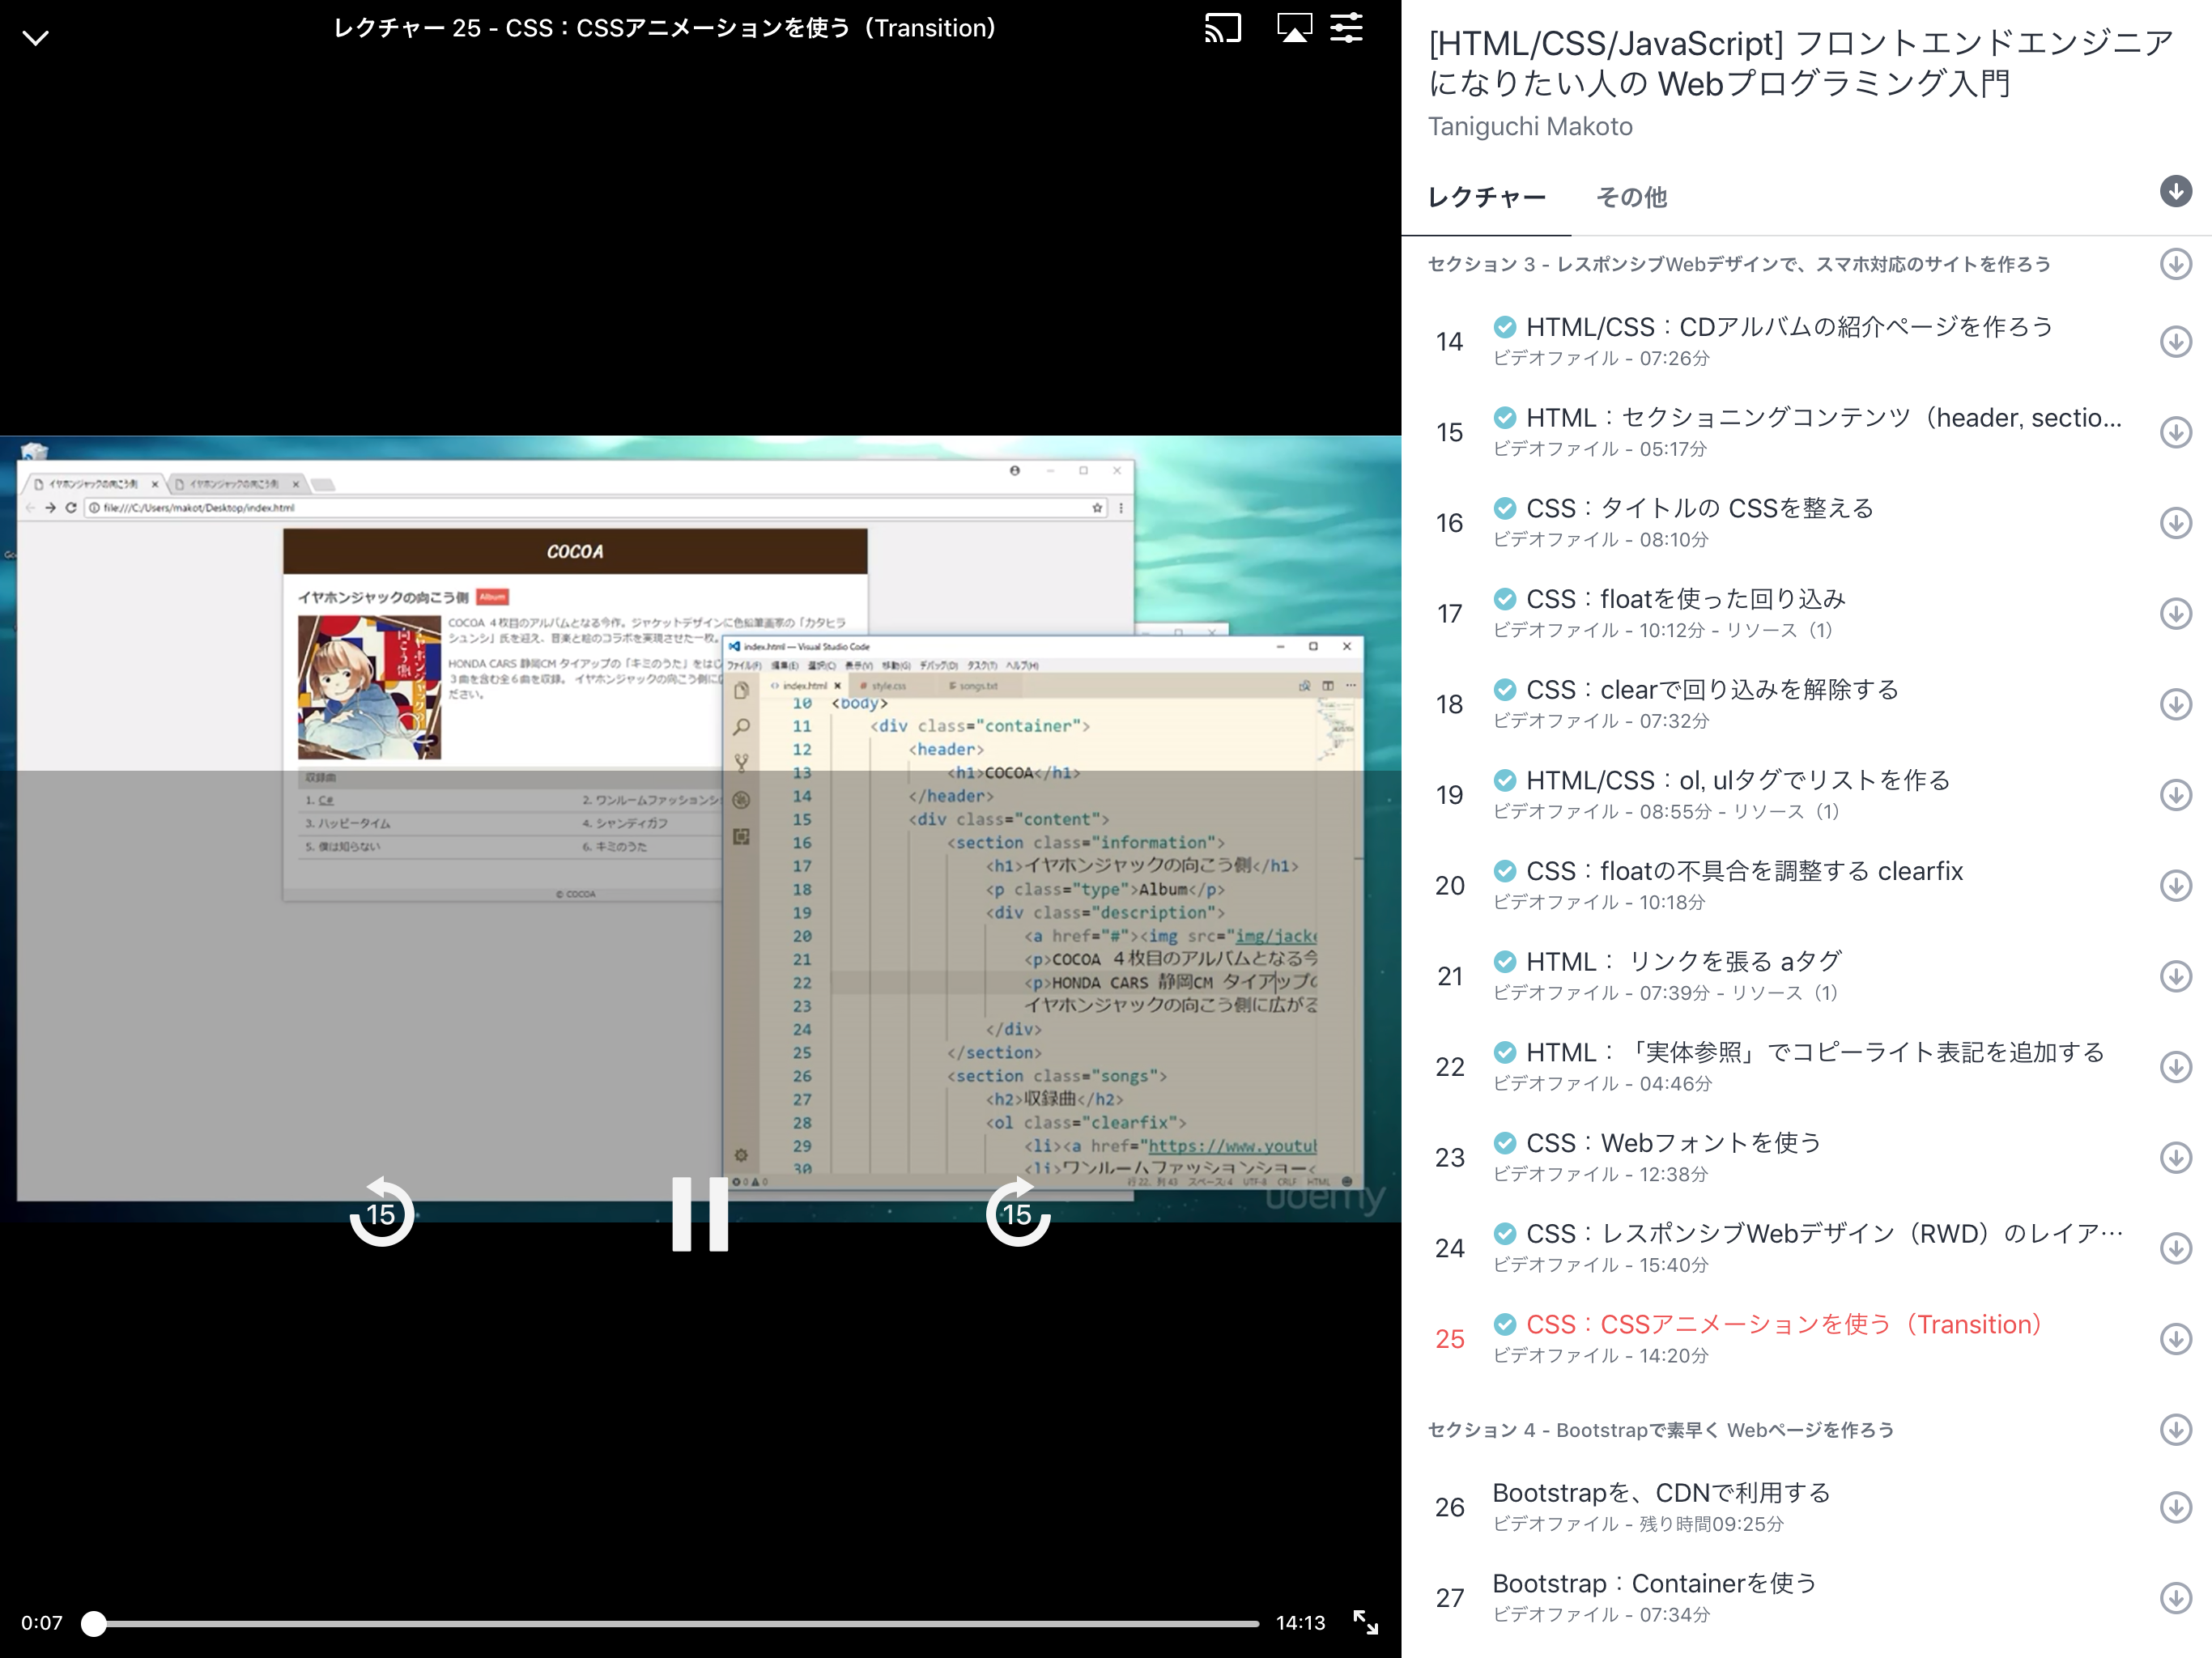
Task: Pause the video
Action: tap(700, 1213)
